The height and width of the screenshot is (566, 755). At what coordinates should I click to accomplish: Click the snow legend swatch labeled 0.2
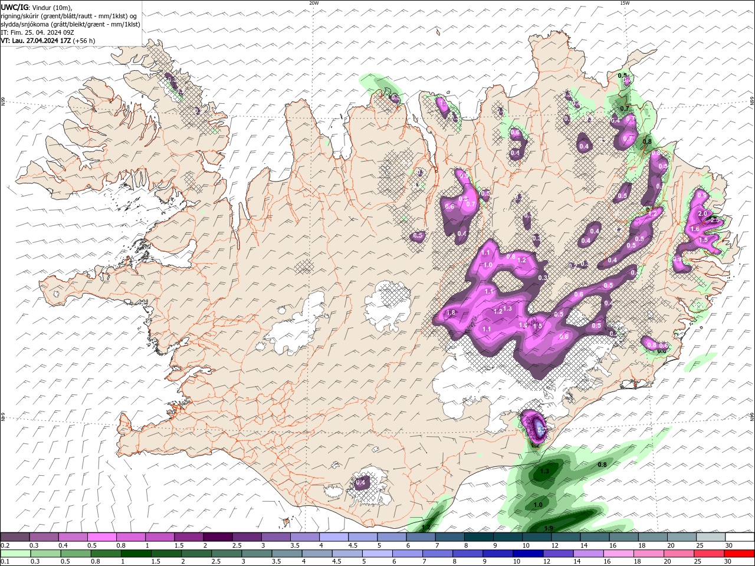[x=15, y=537]
